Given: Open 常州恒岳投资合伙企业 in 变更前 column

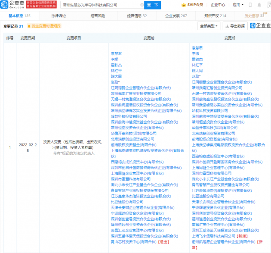Looking at the screenshot, I should pos(137,128).
